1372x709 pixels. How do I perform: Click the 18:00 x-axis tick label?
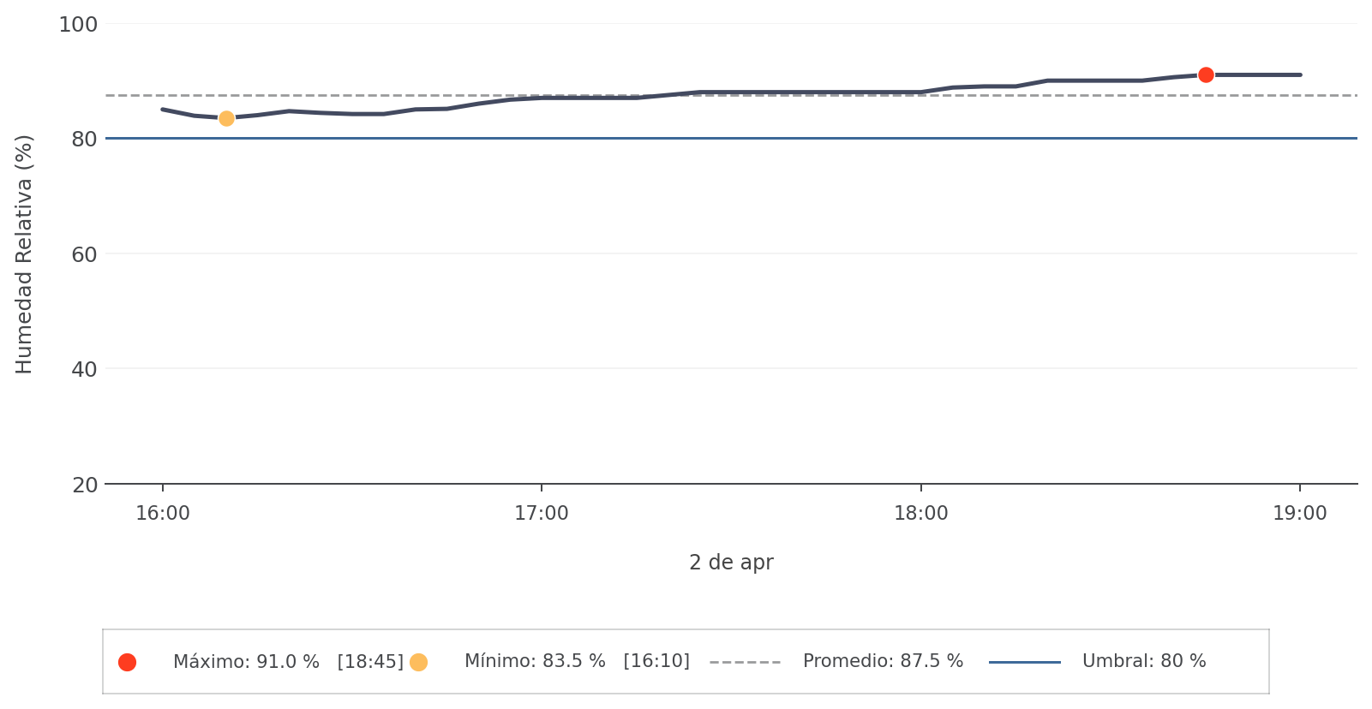click(921, 514)
